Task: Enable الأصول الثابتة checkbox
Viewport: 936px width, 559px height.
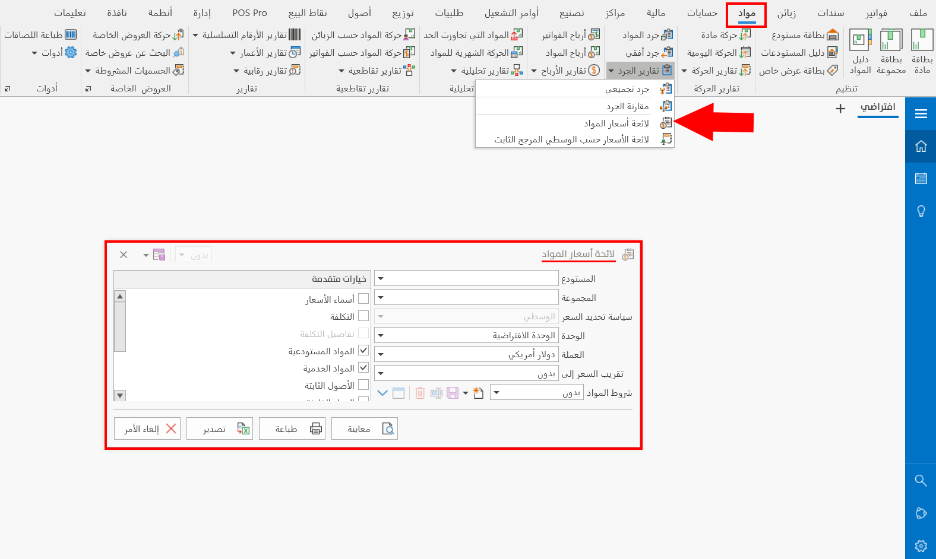Action: coord(363,385)
